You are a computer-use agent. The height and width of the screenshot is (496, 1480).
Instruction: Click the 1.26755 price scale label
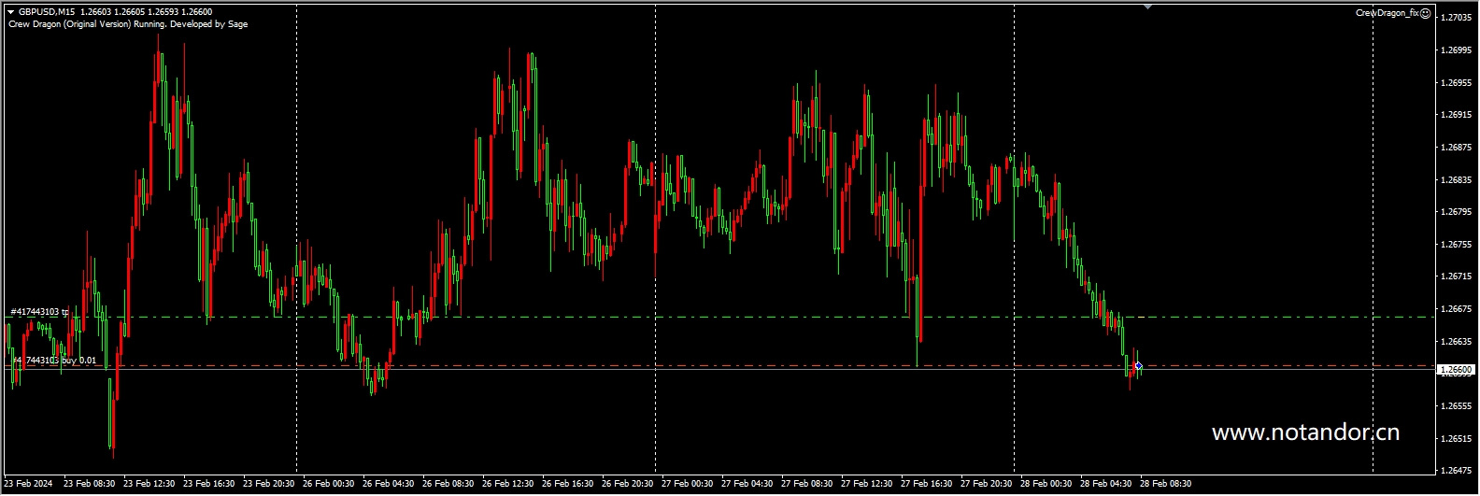point(1456,245)
